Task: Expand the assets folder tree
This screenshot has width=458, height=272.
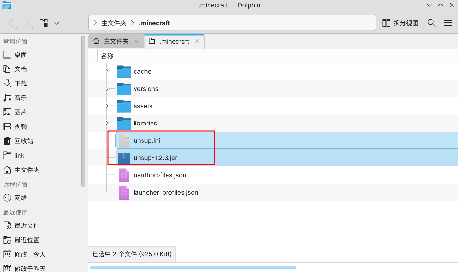Action: 107,106
